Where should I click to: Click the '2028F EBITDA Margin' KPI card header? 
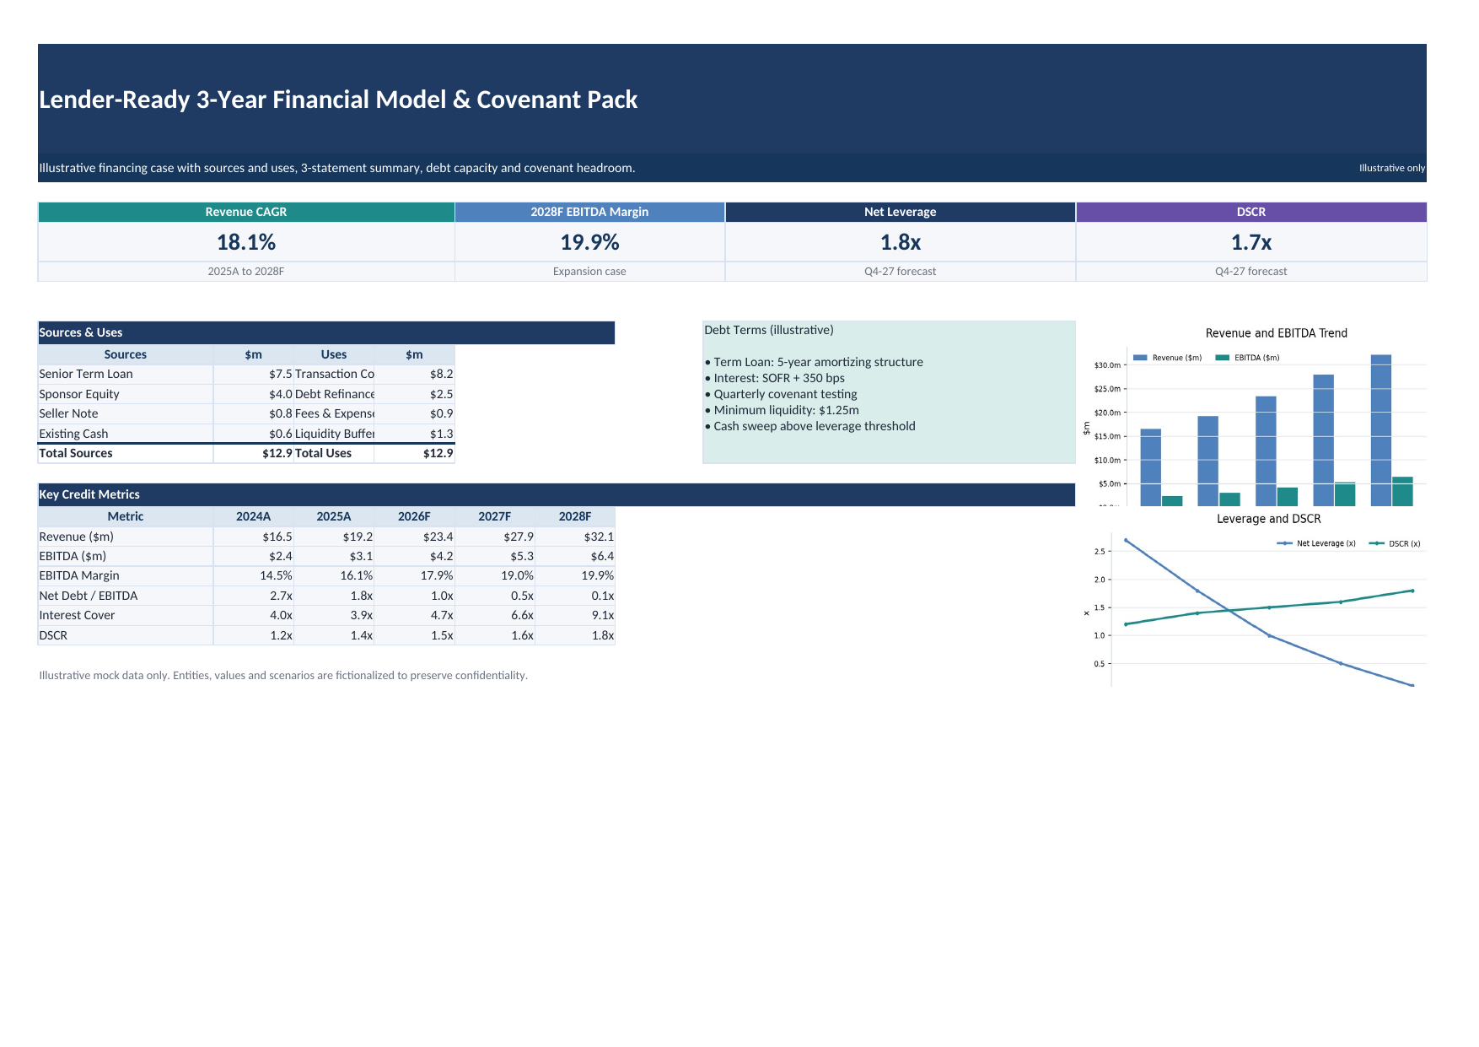589,212
